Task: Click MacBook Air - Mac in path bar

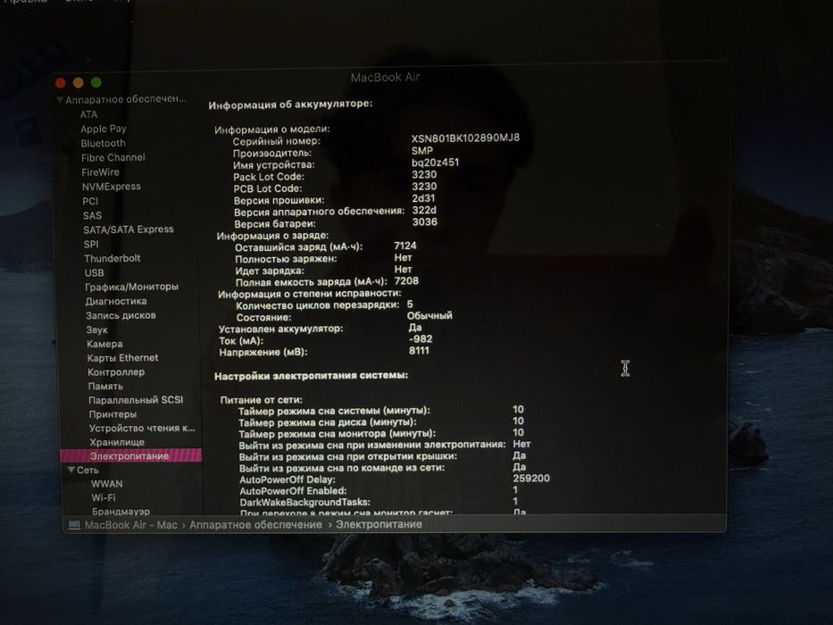Action: pyautogui.click(x=130, y=525)
